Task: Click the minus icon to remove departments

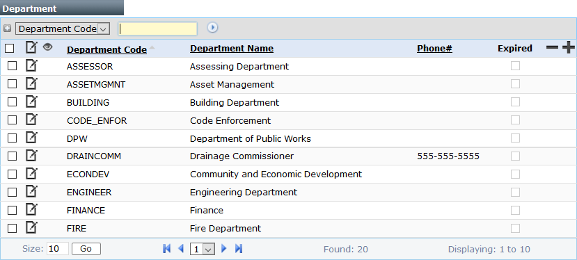Action: click(553, 47)
